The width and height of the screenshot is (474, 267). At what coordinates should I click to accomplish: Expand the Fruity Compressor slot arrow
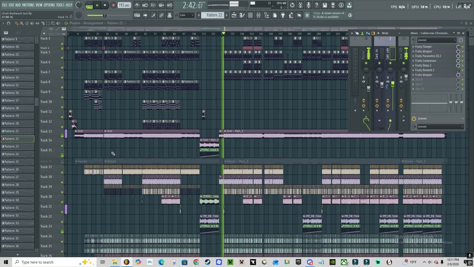[x=413, y=61]
